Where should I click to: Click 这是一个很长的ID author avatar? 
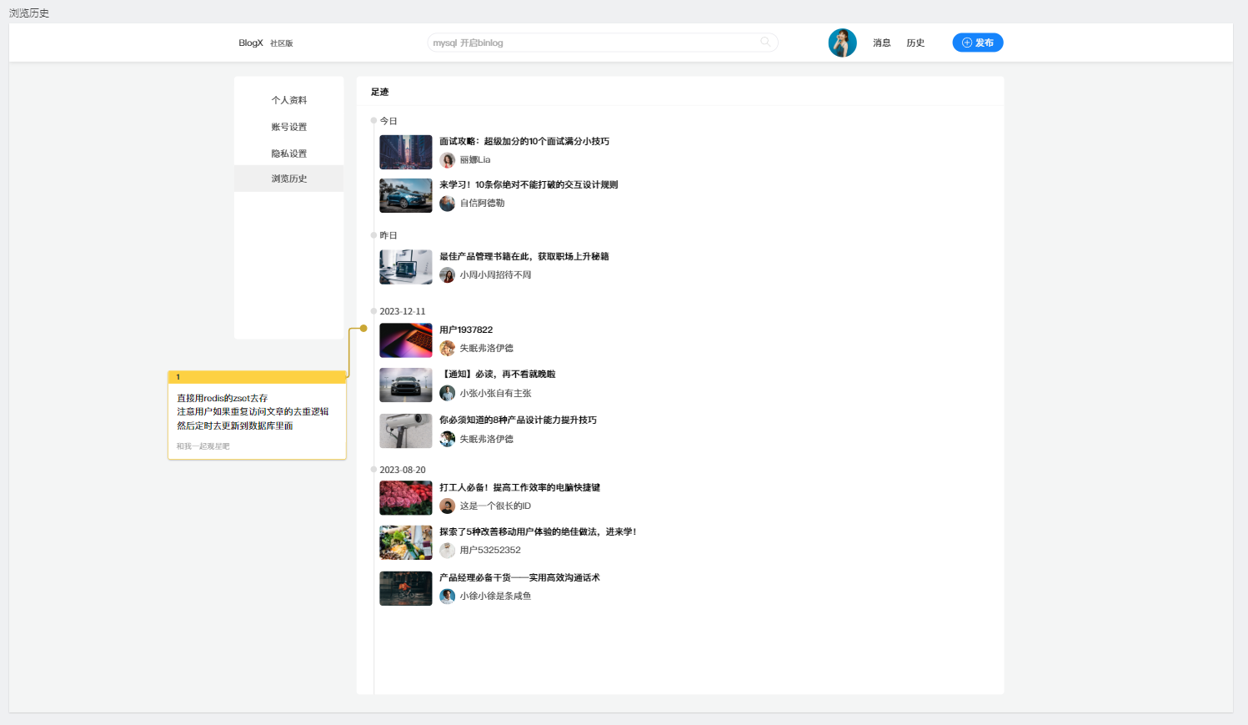point(448,506)
